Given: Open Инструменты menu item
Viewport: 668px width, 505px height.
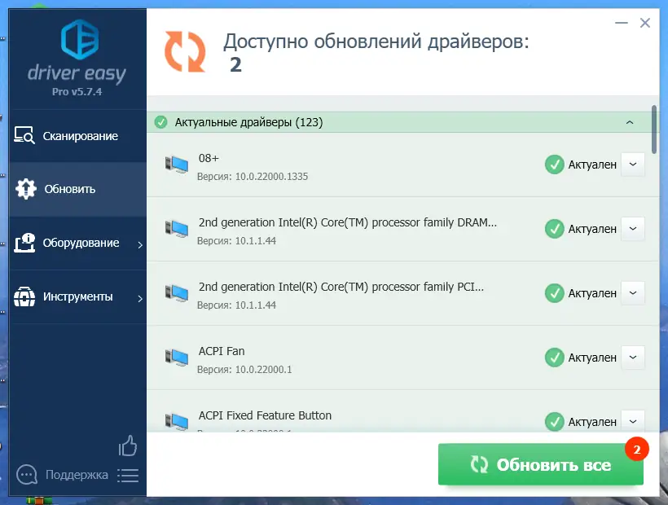Looking at the screenshot, I should pyautogui.click(x=77, y=296).
